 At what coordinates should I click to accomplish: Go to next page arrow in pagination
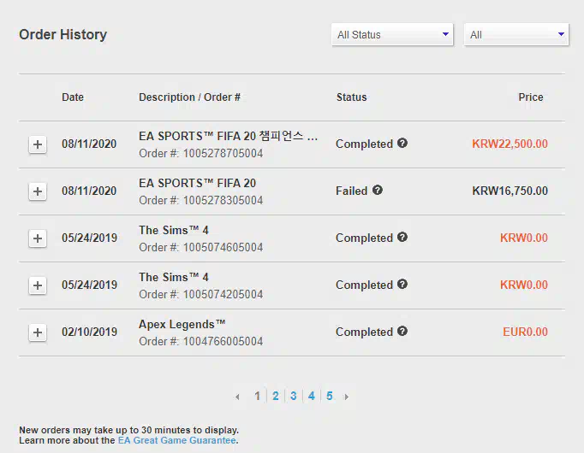coord(347,397)
